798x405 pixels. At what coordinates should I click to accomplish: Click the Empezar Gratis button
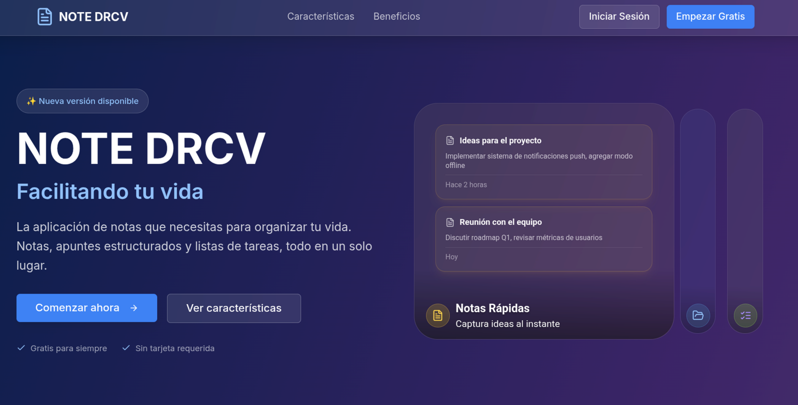click(710, 17)
